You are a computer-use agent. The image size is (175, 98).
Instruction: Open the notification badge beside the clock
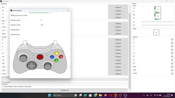[x=172, y=95]
